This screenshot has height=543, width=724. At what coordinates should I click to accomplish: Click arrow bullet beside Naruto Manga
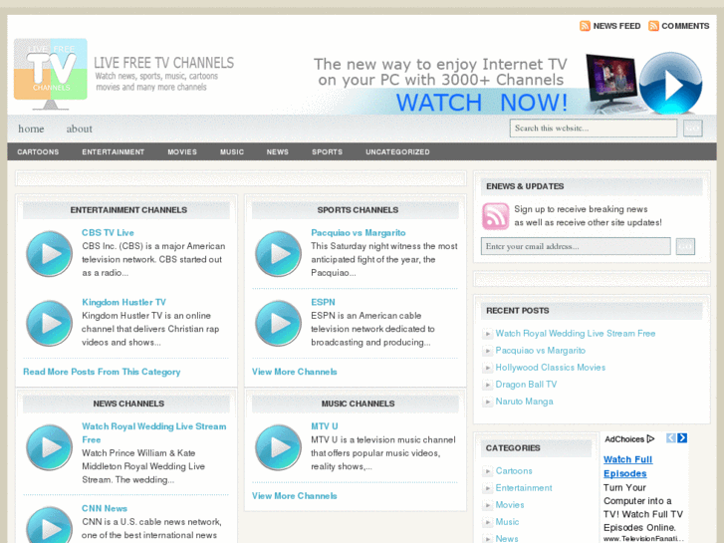488,403
